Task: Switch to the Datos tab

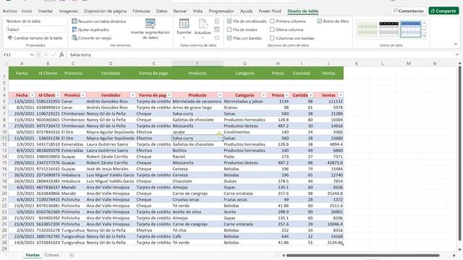Action: coord(161,11)
